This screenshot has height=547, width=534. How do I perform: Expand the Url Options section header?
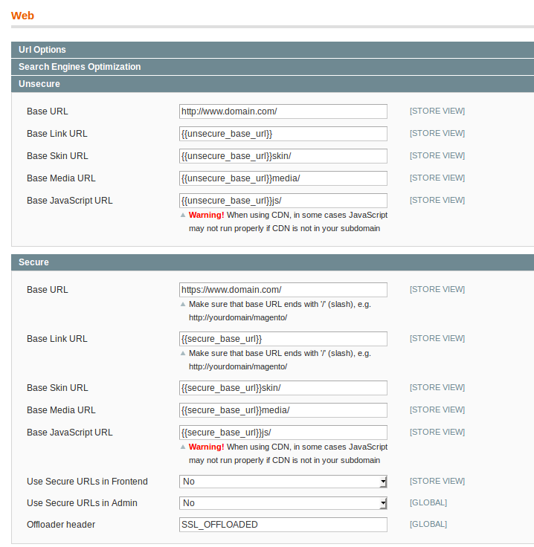[x=42, y=50]
